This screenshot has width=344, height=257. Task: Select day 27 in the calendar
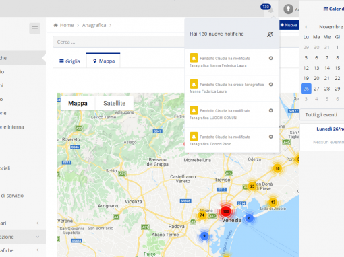click(316, 89)
